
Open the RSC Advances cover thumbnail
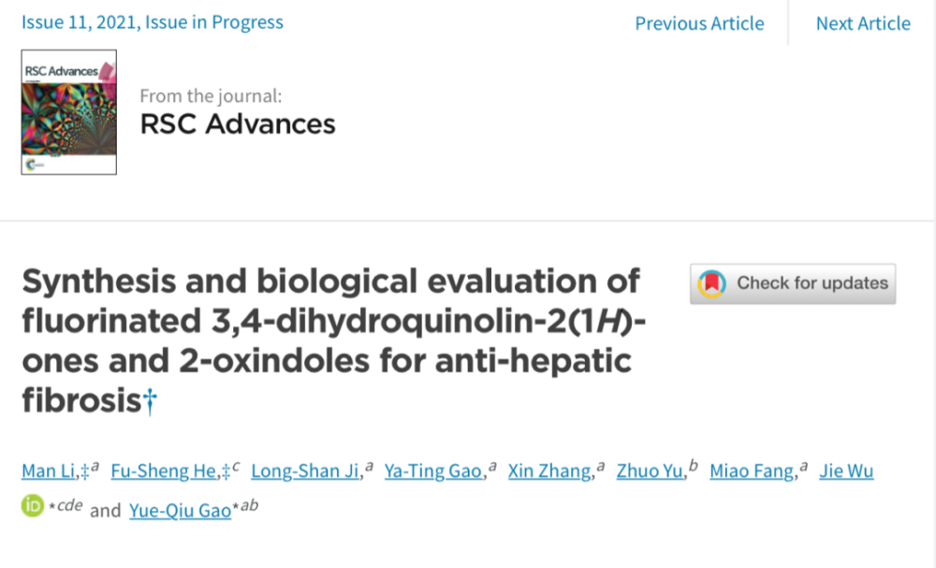click(69, 112)
